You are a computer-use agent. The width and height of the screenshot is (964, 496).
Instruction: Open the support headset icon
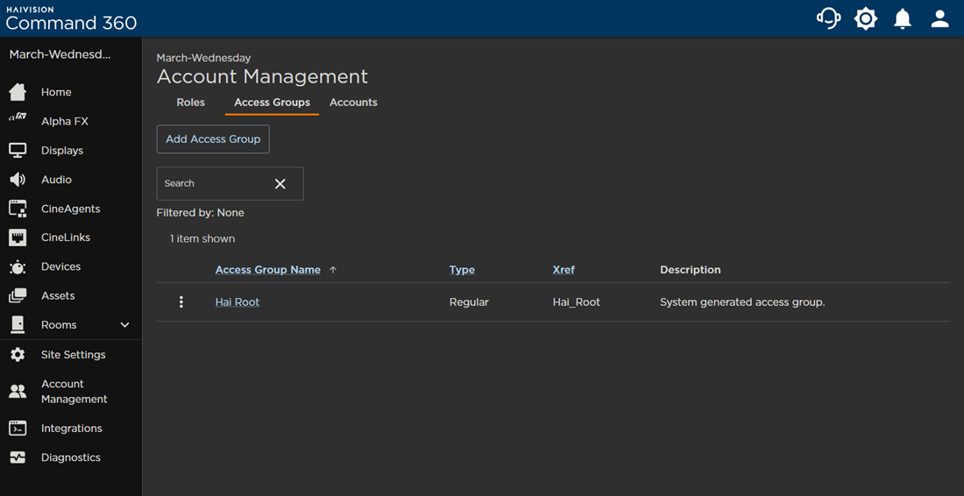pos(829,18)
